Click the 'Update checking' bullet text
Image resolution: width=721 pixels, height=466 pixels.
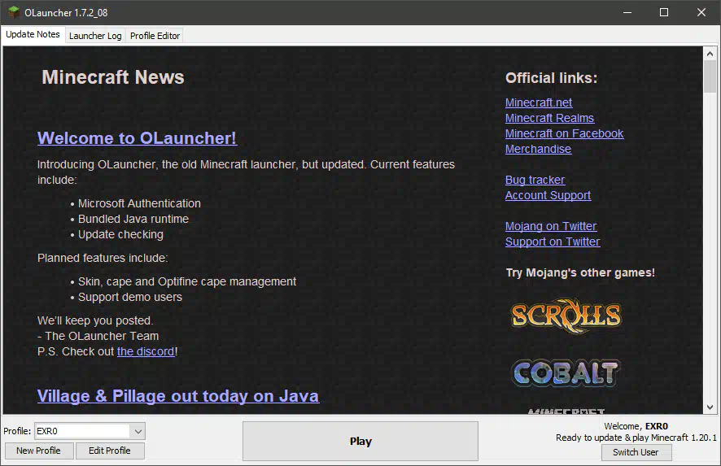(x=120, y=235)
